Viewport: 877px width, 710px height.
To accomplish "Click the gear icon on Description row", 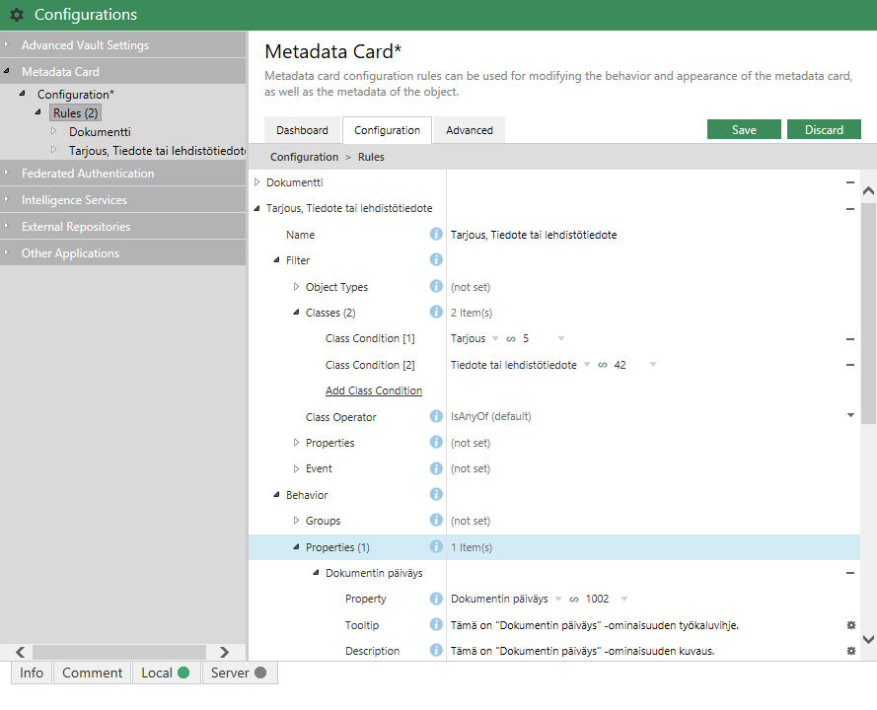I will coord(850,651).
